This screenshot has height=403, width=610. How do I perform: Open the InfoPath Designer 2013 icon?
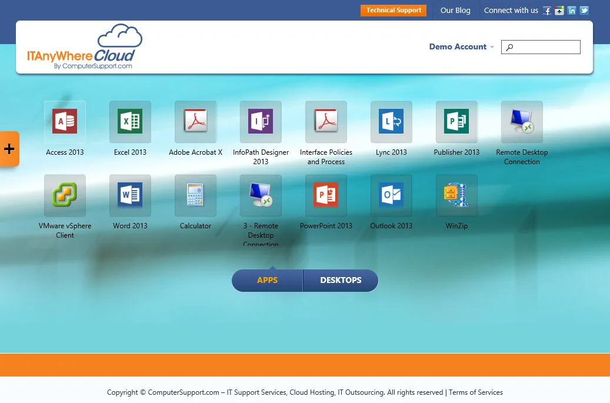coord(261,121)
